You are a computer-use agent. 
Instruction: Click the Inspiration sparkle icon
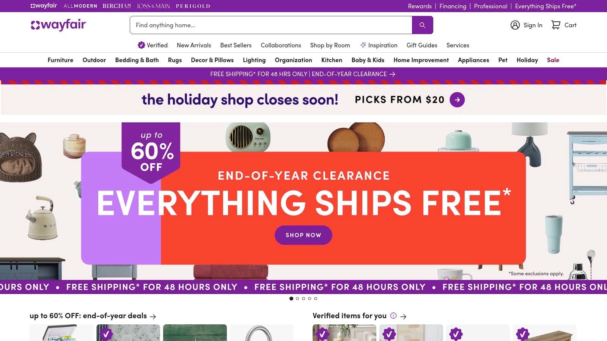(x=363, y=45)
